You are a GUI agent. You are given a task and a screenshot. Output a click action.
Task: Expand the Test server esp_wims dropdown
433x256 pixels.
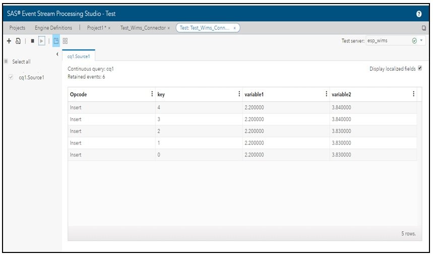(x=421, y=40)
